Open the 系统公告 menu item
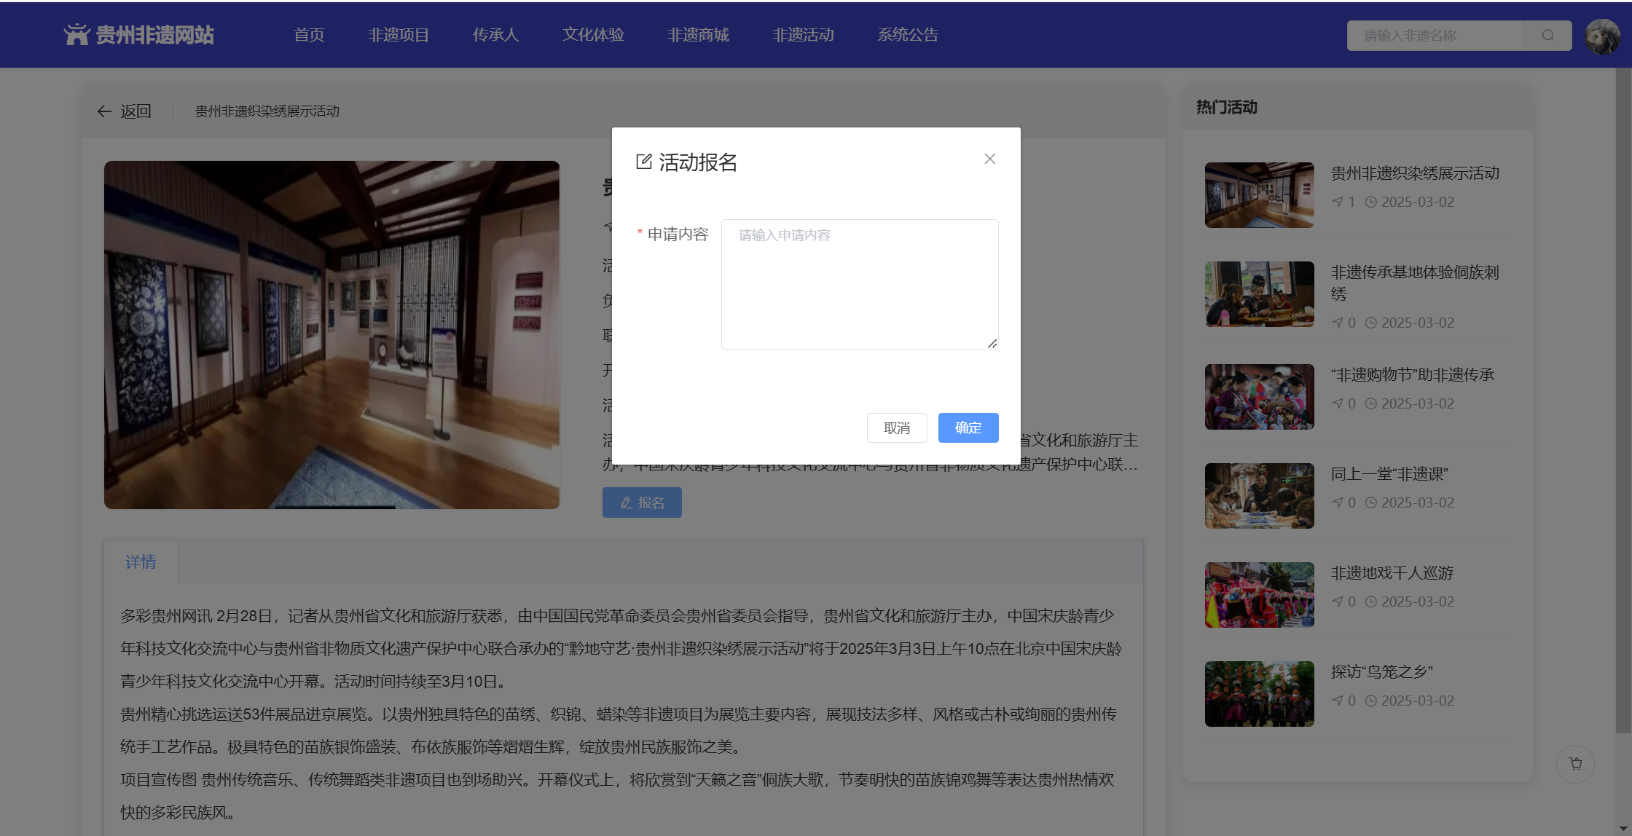The height and width of the screenshot is (836, 1632). pyautogui.click(x=907, y=35)
